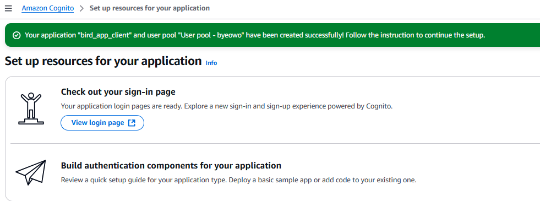This screenshot has height=201, width=540.
Task: Click the green success banner message text
Action: 255,35
